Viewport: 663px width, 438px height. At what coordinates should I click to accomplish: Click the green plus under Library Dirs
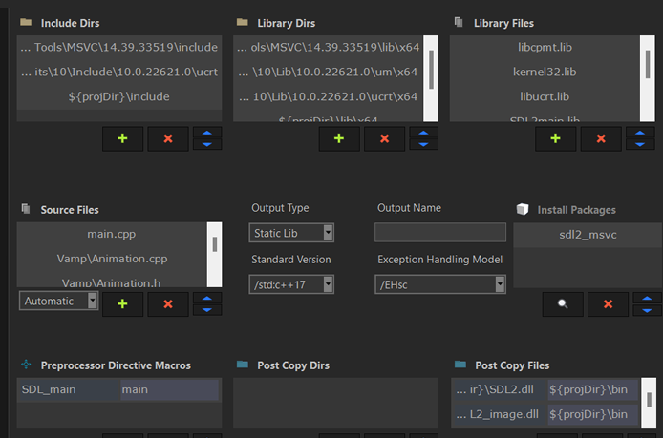coord(339,138)
